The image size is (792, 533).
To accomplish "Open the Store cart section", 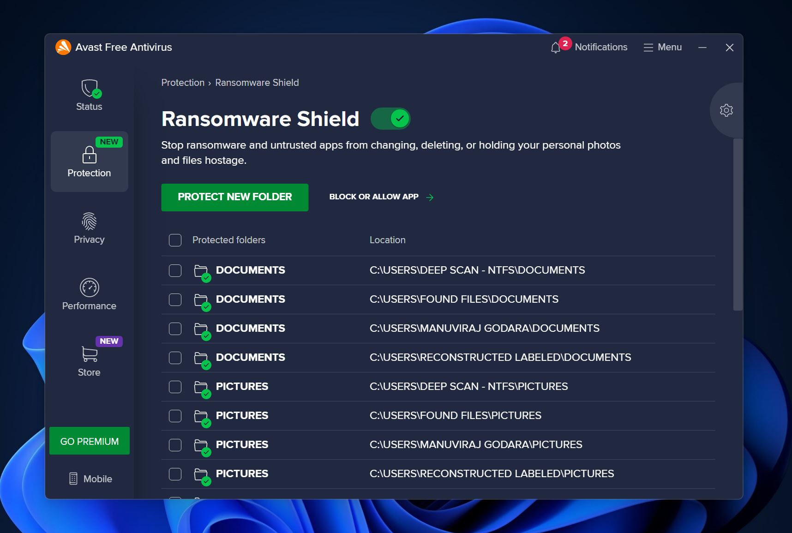I will click(x=89, y=361).
